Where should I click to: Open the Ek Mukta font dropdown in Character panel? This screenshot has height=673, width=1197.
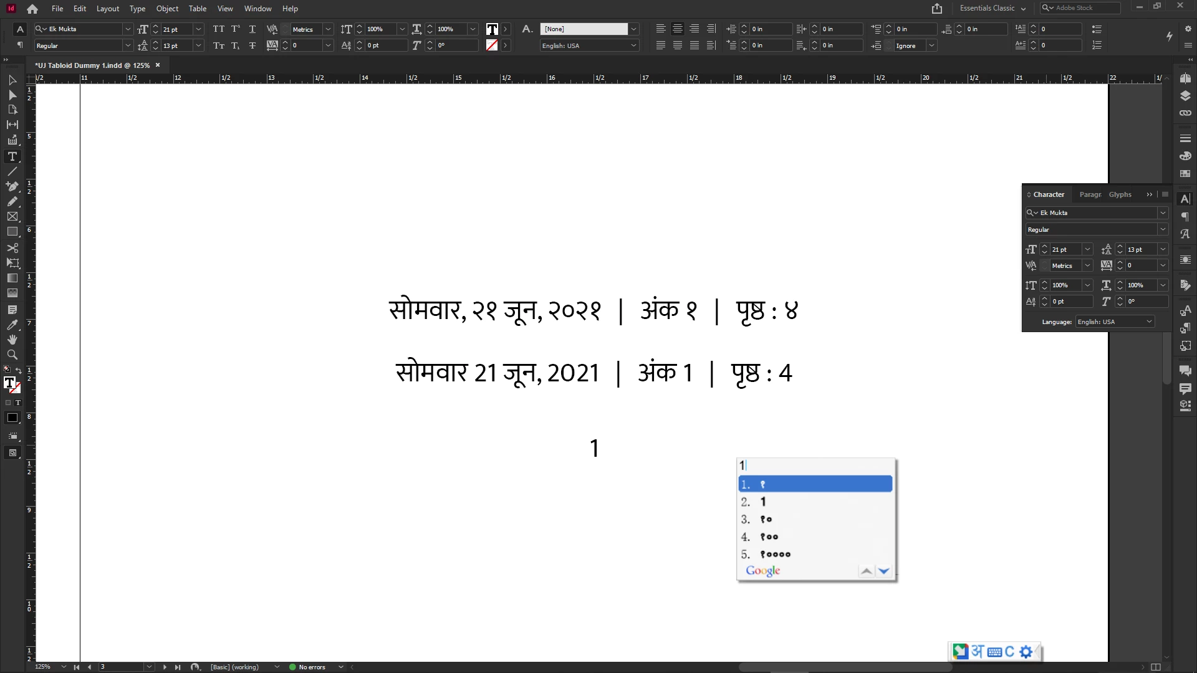tap(1162, 213)
